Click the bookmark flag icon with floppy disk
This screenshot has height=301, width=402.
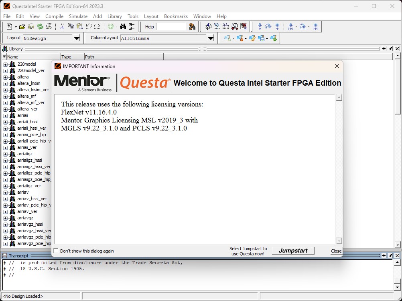261,38
